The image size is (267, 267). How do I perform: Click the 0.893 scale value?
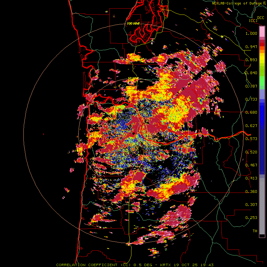pyautogui.click(x=251, y=60)
